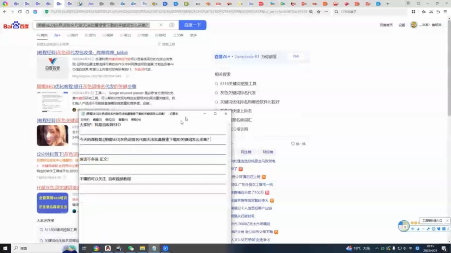The image size is (451, 253).
Task: Open Task View on the taskbar
Action: click(x=84, y=248)
